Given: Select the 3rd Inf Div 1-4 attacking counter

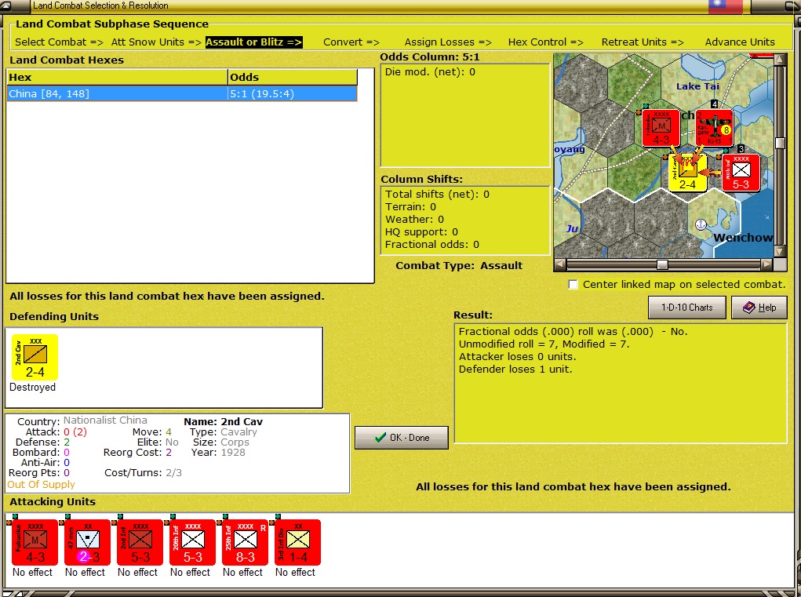Looking at the screenshot, I should point(298,542).
